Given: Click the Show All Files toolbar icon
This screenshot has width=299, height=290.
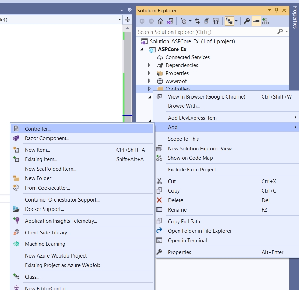Looking at the screenshot, I should tap(216, 21).
